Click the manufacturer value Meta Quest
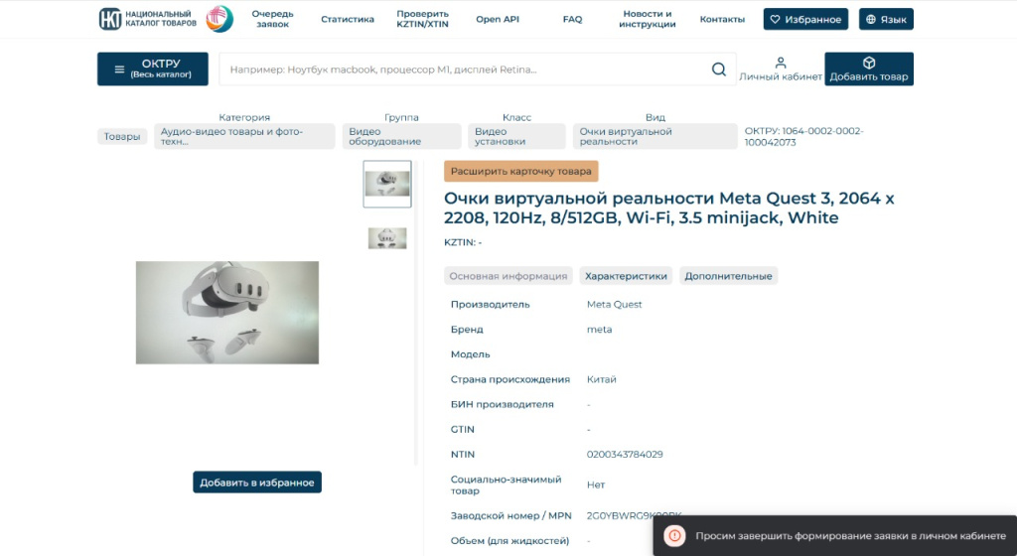Image resolution: width=1017 pixels, height=556 pixels. 614,304
